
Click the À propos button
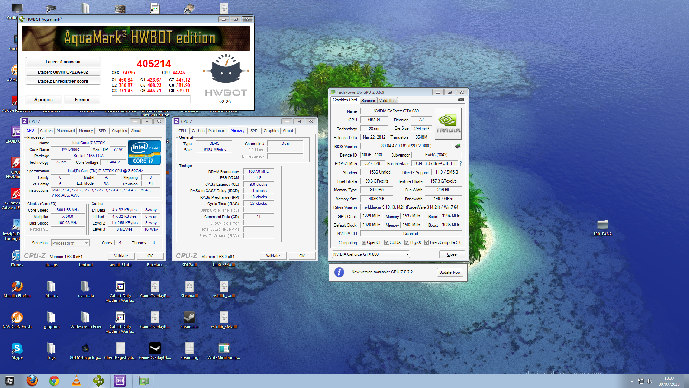point(43,100)
